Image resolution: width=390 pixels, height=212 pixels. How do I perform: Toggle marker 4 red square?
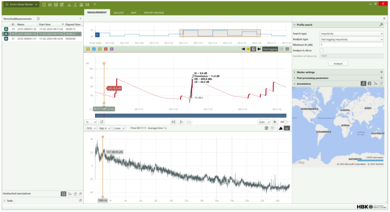click(x=106, y=49)
